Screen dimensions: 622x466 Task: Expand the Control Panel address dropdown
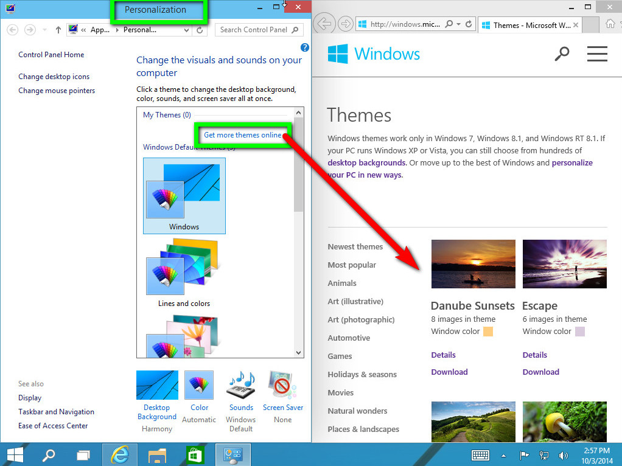[186, 30]
